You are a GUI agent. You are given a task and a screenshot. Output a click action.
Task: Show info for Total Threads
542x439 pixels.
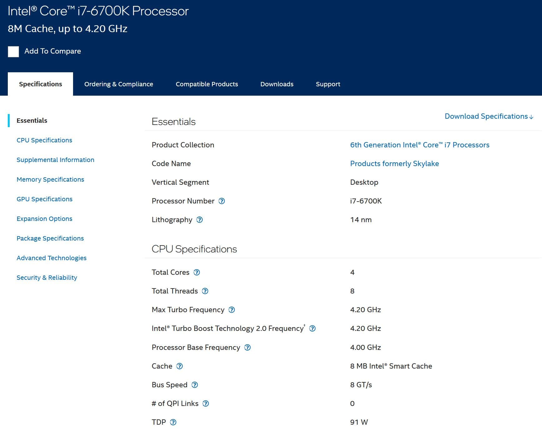pyautogui.click(x=205, y=291)
